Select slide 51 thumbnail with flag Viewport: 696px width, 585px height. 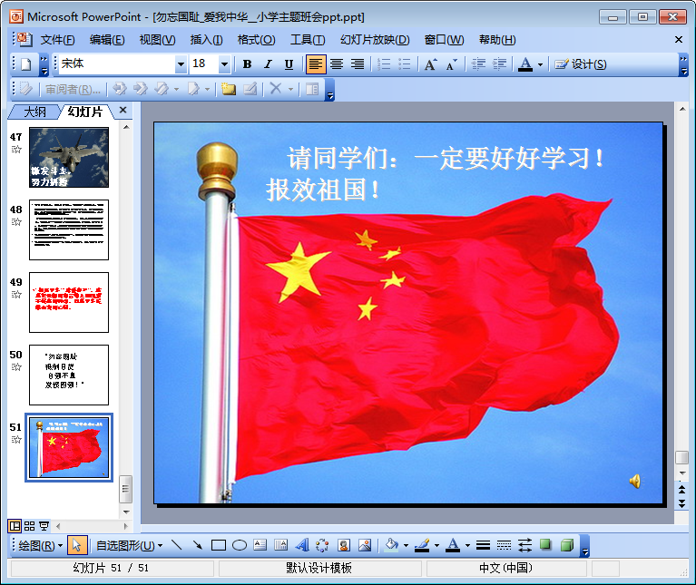(x=69, y=447)
